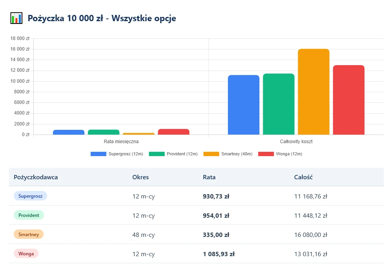392x273 pixels.
Task: Click the red Wonga monthly installment bar
Action: 174,132
